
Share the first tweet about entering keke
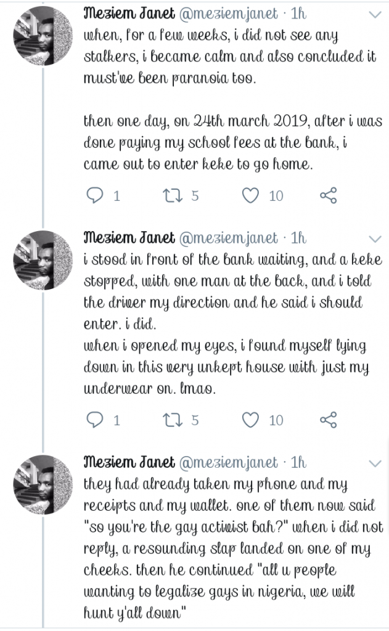point(328,195)
